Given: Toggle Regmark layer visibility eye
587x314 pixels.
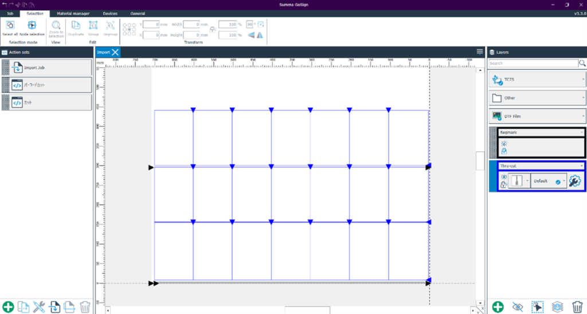Looking at the screenshot, I should coord(504,143).
